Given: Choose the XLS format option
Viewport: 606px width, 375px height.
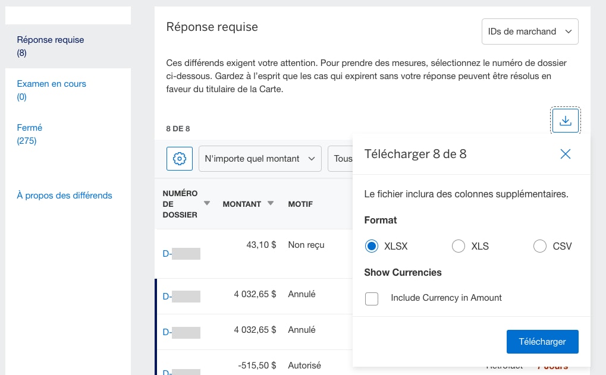Looking at the screenshot, I should click(458, 245).
